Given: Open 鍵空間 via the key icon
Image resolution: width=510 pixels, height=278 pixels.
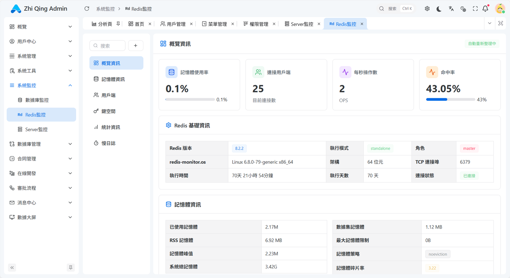Looking at the screenshot, I should (x=97, y=111).
